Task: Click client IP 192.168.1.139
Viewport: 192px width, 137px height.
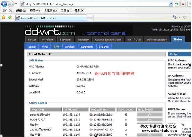Action: point(71,115)
